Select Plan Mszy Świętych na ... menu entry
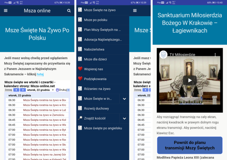The height and width of the screenshot is (160, 227). tap(102, 30)
